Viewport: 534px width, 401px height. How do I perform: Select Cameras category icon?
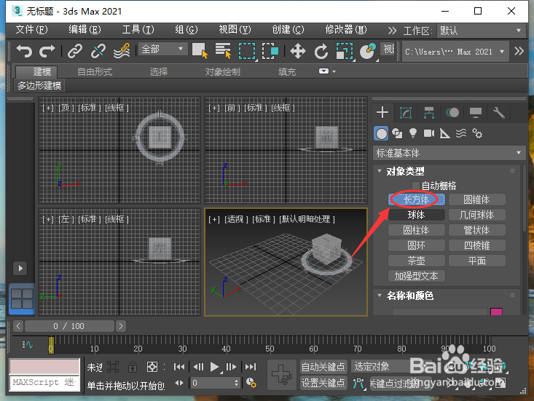tap(429, 133)
